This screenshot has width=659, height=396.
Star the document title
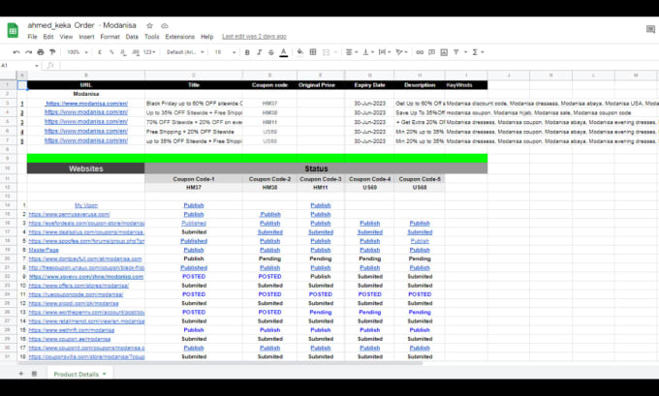pos(149,25)
